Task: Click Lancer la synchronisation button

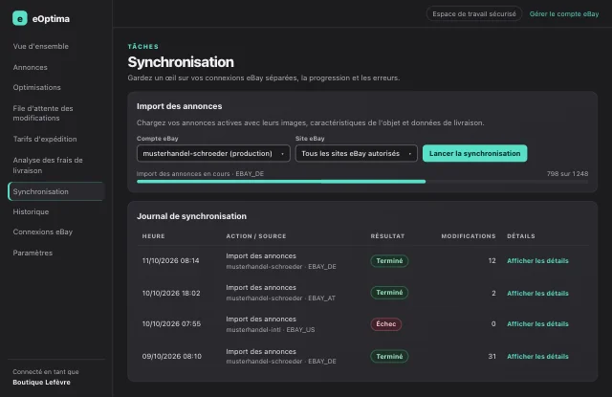Action: click(474, 153)
